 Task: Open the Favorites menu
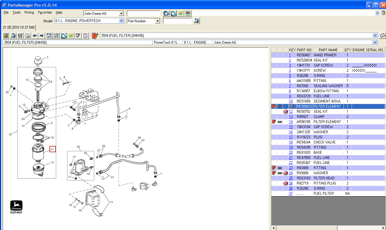coord(45,13)
